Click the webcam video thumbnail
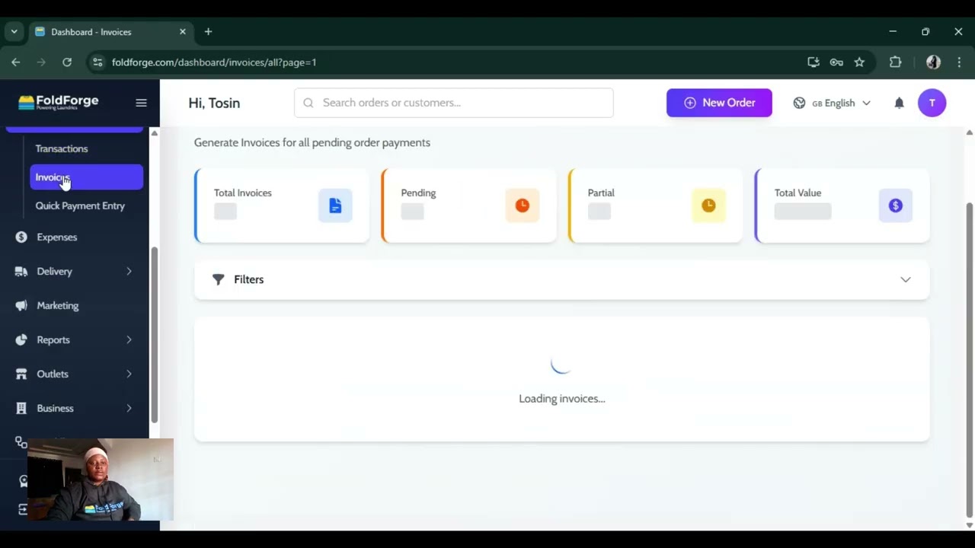The image size is (975, 548). click(x=101, y=479)
